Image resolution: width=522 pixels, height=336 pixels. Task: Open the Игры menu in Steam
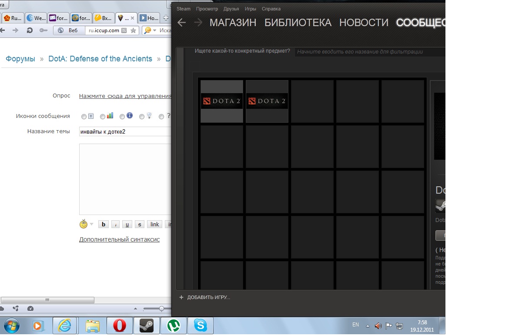coord(251,9)
